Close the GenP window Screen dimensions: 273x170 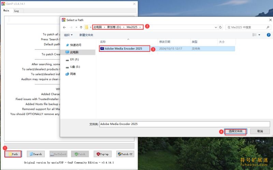(x=134, y=4)
